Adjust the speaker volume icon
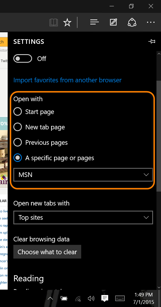161x307 pixels. point(91,298)
